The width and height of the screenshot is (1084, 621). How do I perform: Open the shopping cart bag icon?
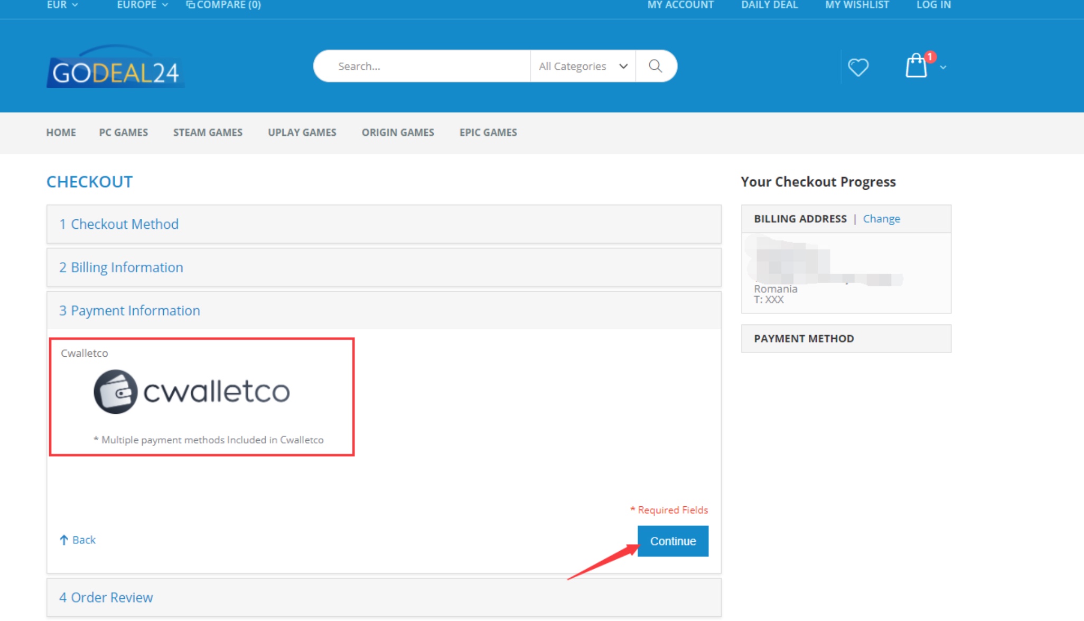coord(916,67)
